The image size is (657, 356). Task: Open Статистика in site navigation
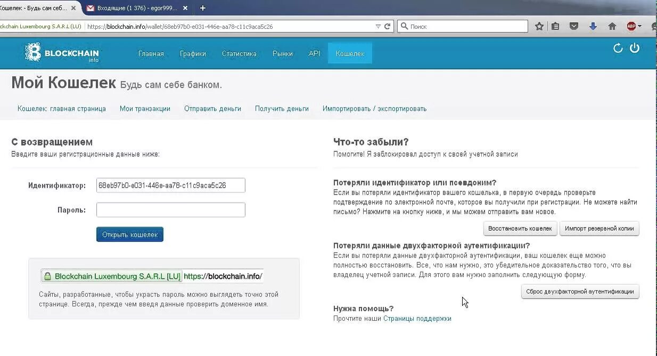coord(239,53)
